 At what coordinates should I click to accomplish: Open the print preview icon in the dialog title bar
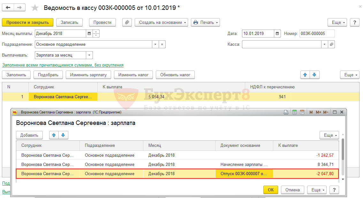[x=286, y=112]
